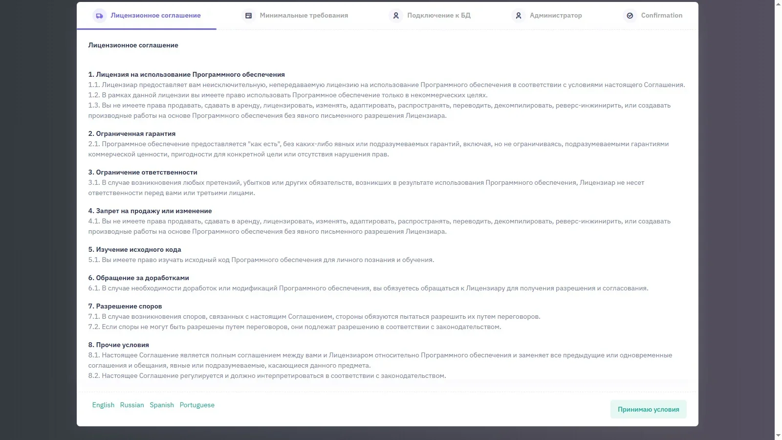Click heading 6. Обращение за доработками
782x440 pixels.
click(138, 278)
